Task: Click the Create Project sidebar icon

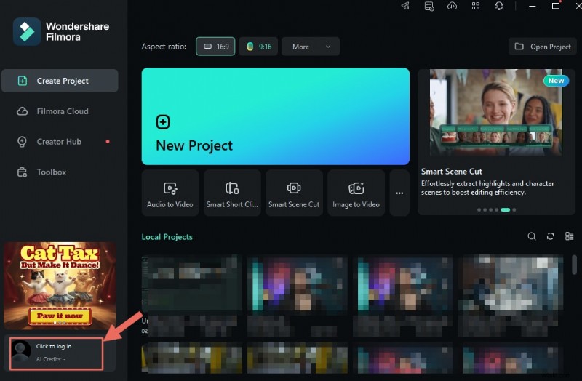Action: pyautogui.click(x=23, y=81)
